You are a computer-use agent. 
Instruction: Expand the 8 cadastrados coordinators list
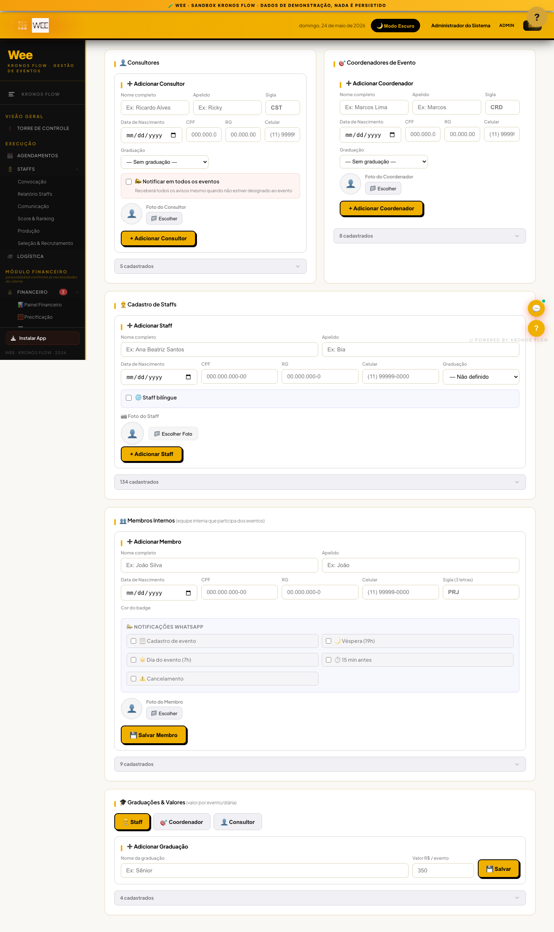point(430,236)
